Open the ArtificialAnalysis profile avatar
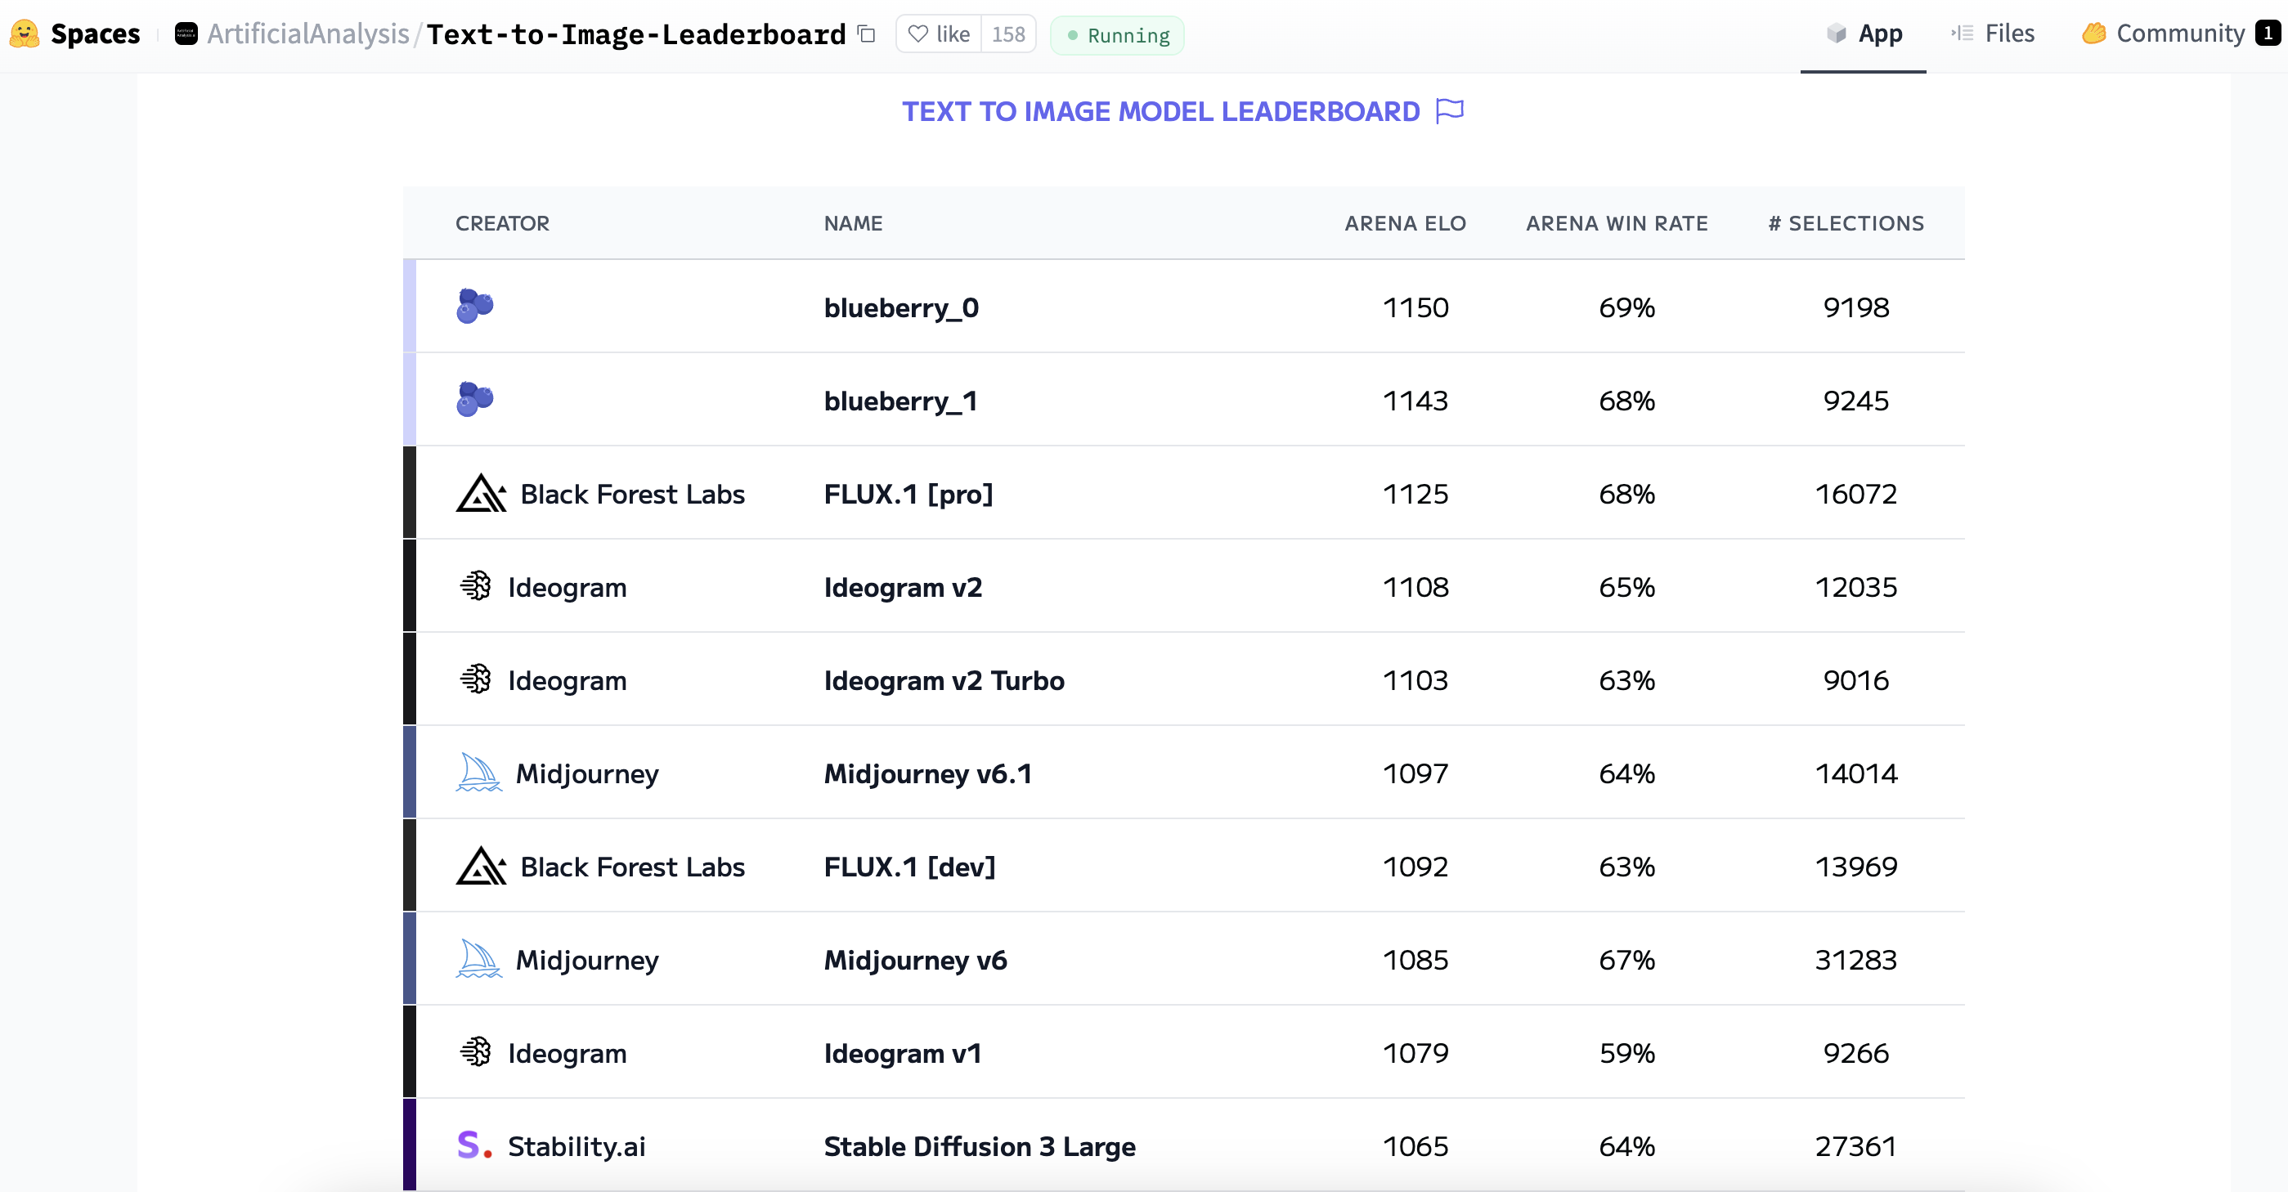The height and width of the screenshot is (1192, 2288). (x=186, y=34)
